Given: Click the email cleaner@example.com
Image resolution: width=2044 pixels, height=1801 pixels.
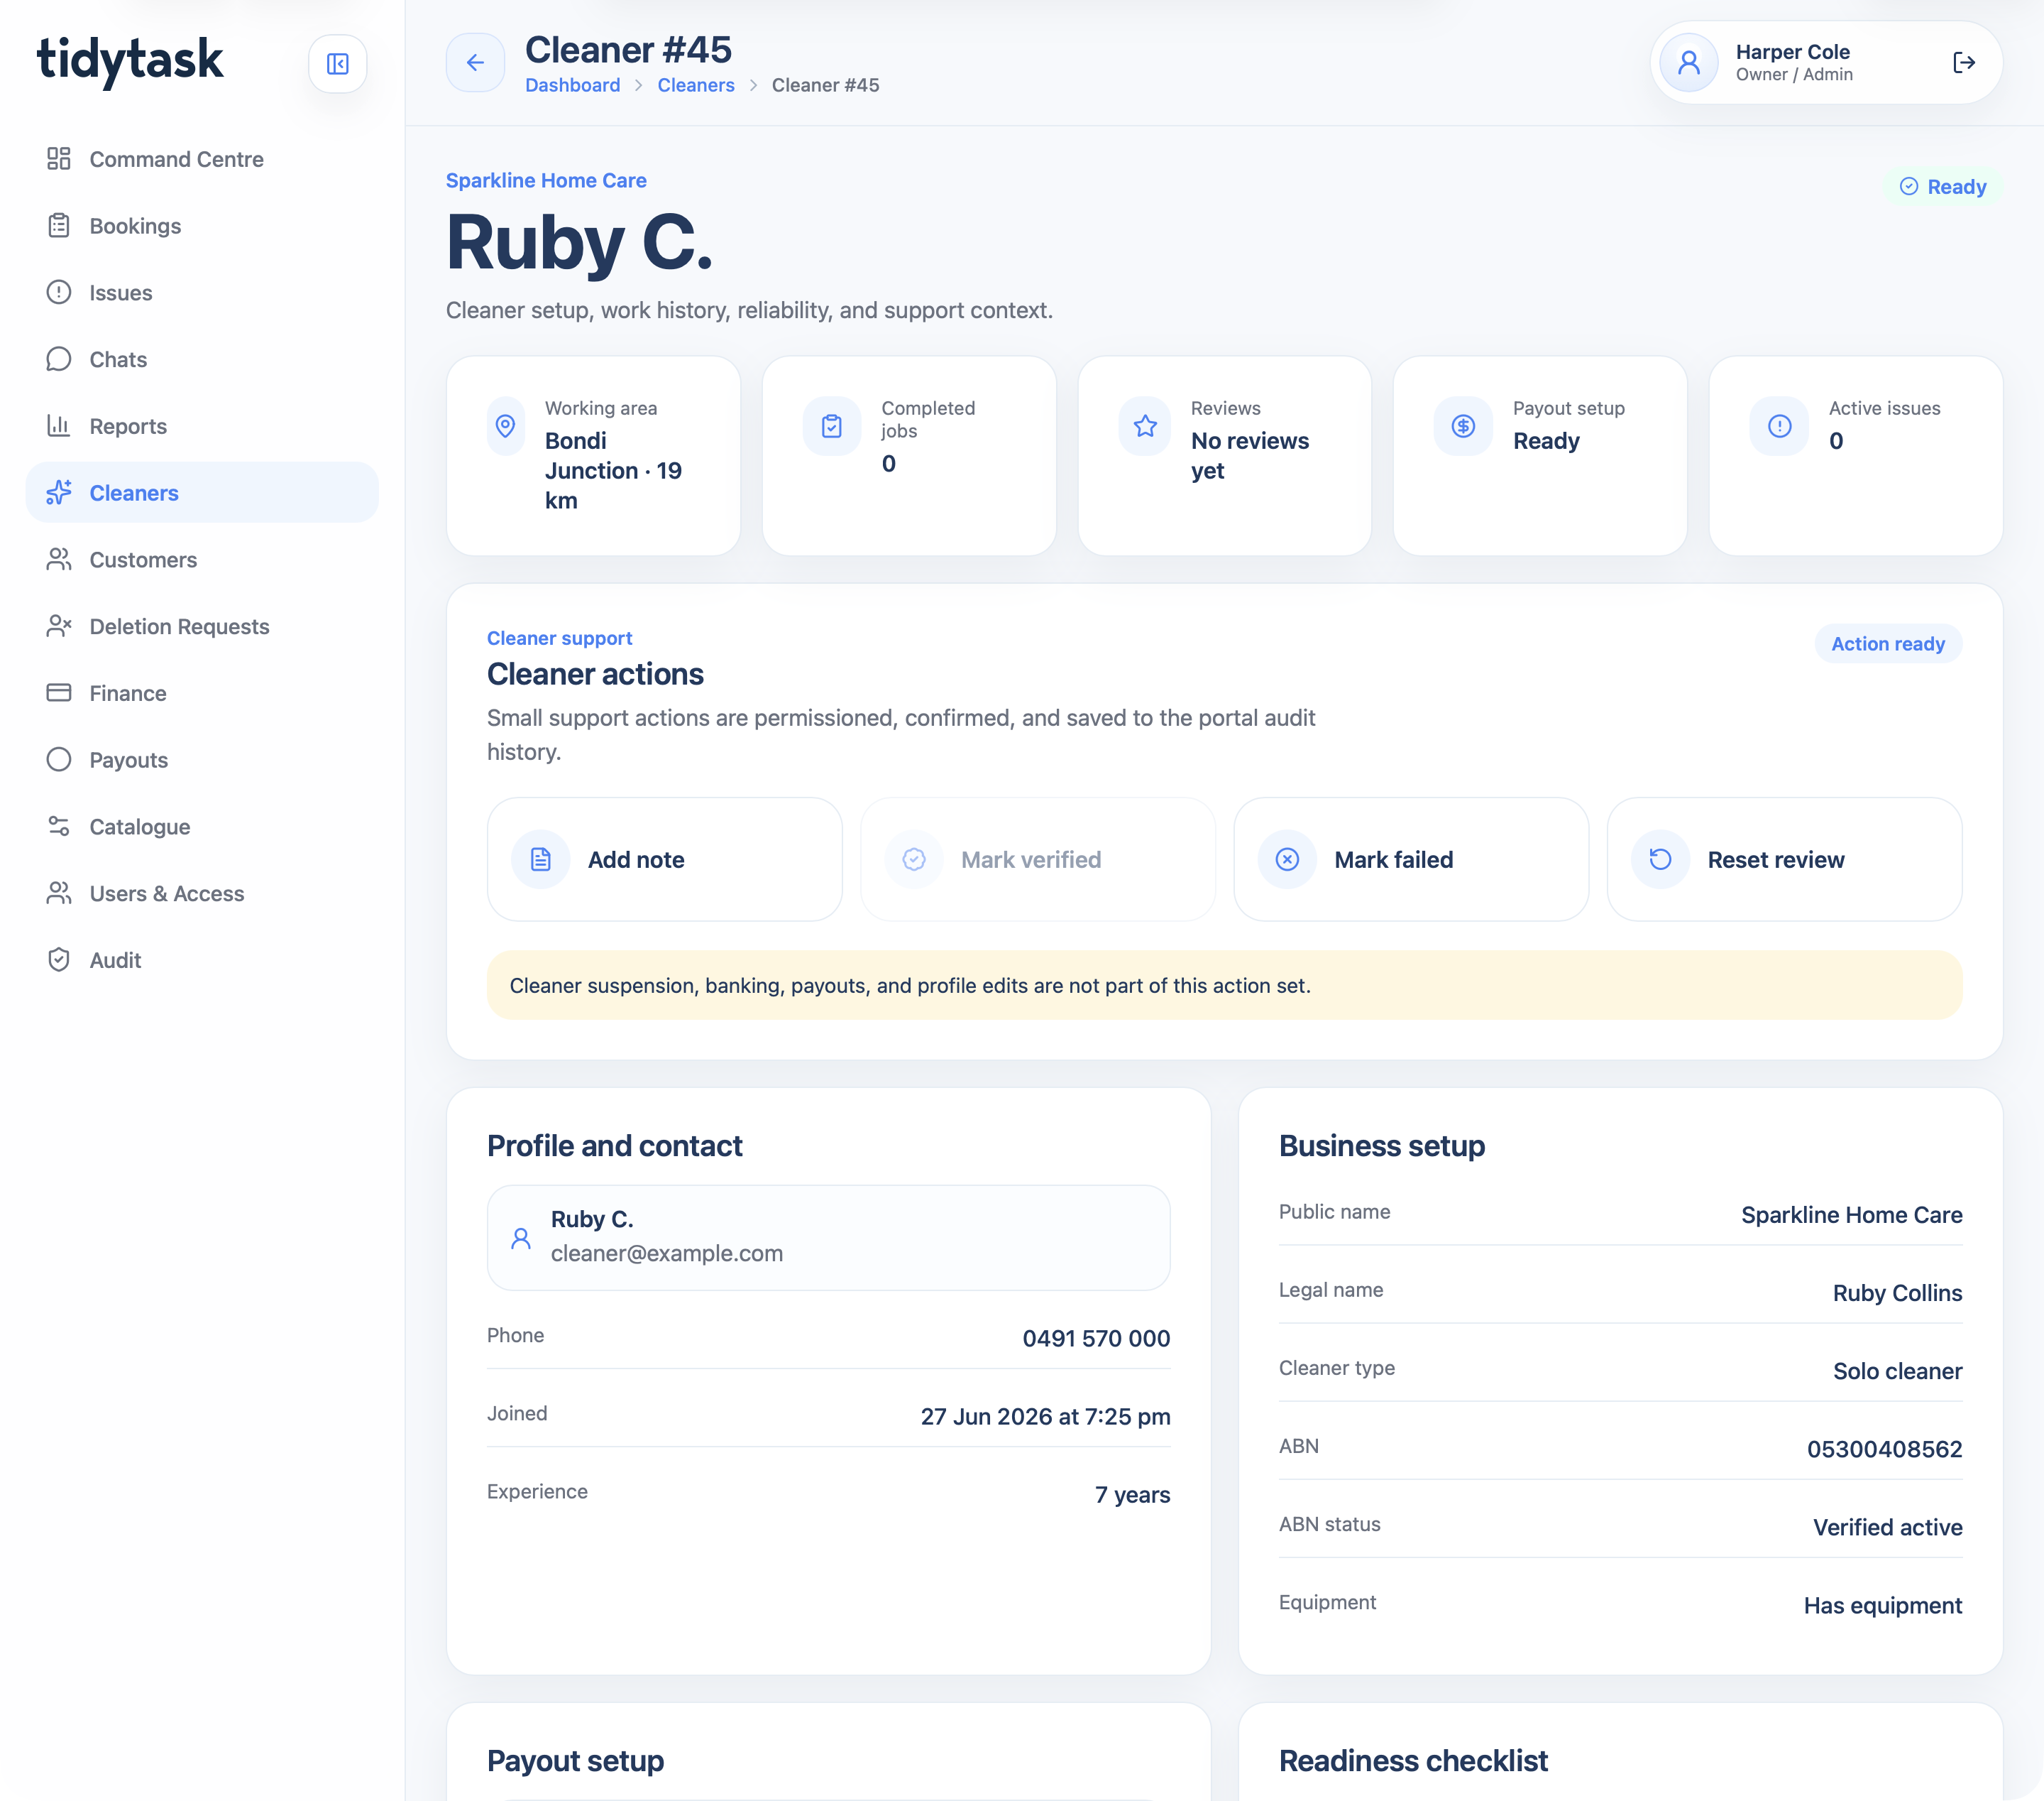Looking at the screenshot, I should coord(667,1253).
